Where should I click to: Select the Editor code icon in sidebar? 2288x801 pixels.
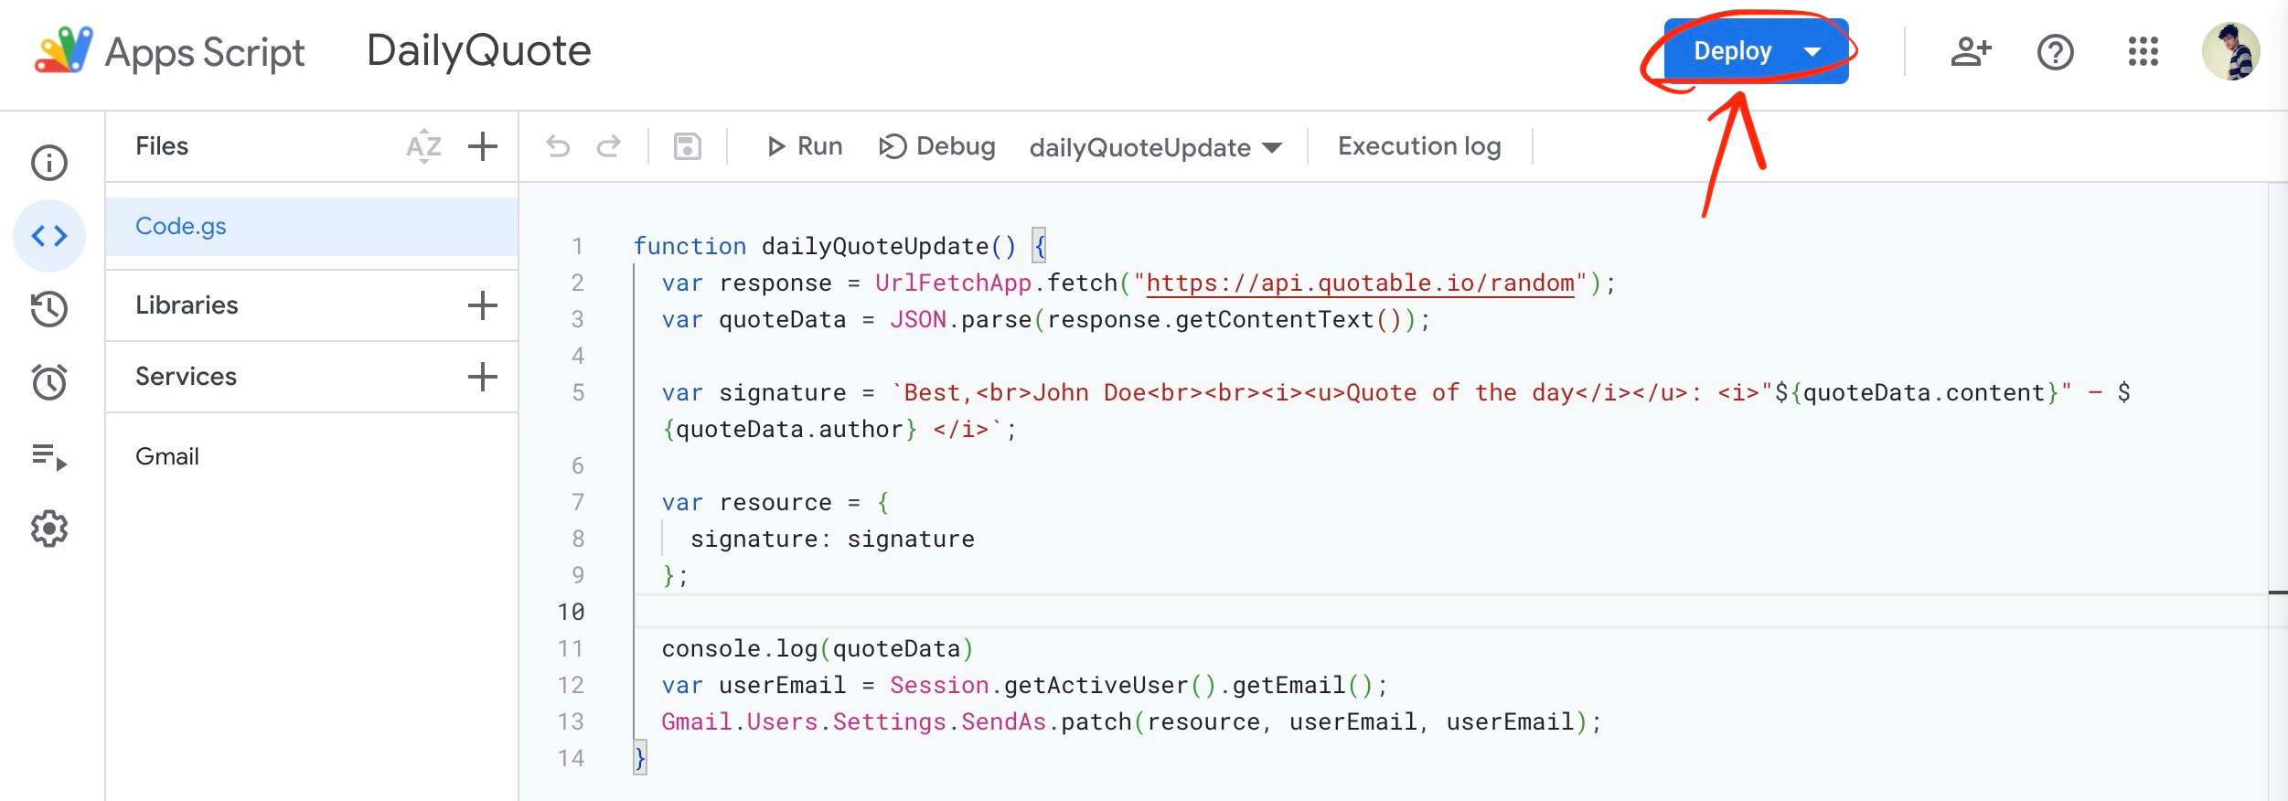[49, 236]
